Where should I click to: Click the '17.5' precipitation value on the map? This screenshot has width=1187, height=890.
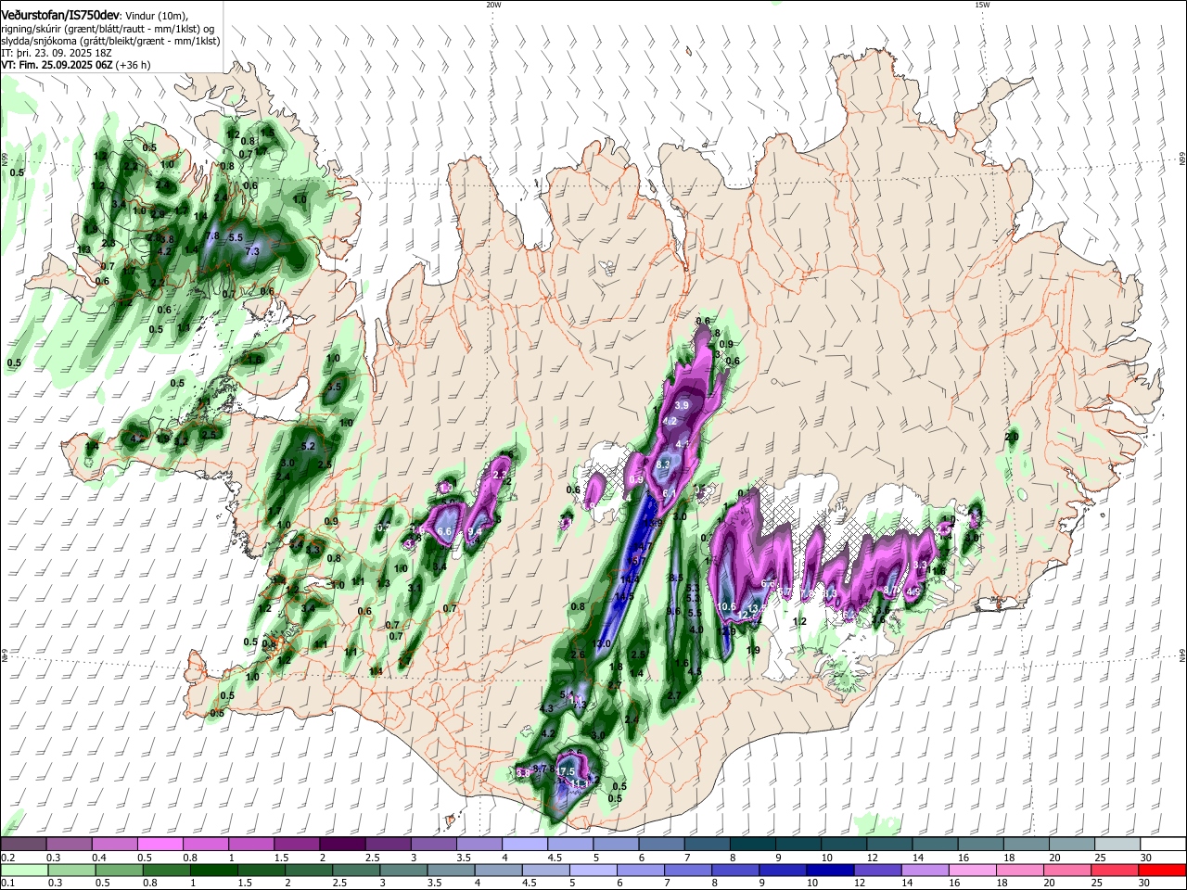coord(568,771)
